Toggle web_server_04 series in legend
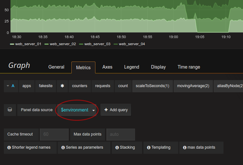This screenshot has width=243, height=165. [132, 44]
